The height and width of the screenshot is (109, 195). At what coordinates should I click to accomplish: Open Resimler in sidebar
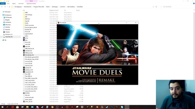coord(8,30)
